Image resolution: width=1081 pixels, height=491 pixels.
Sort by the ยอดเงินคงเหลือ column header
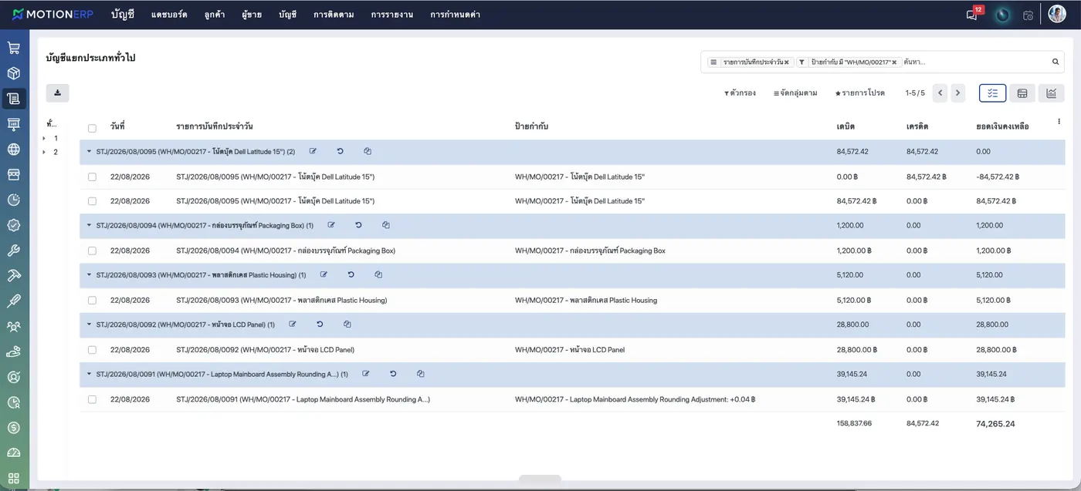point(1002,126)
